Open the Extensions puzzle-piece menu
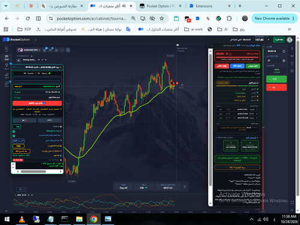This screenshot has height=225, width=300. point(229,19)
